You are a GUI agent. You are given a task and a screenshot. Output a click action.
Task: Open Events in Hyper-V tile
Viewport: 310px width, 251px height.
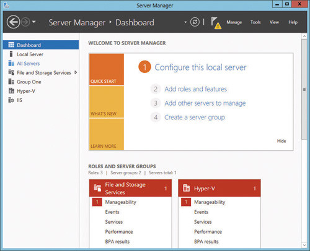201,212
